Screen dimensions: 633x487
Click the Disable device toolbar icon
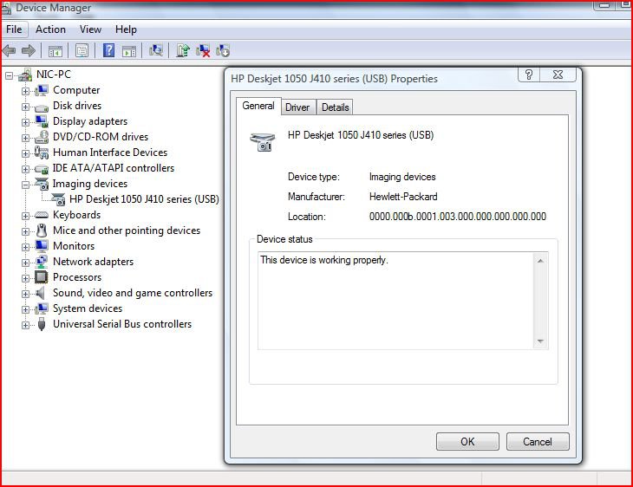click(x=223, y=51)
